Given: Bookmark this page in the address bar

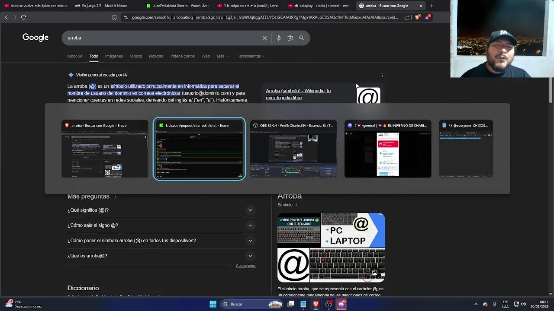Looking at the screenshot, I should point(114,17).
